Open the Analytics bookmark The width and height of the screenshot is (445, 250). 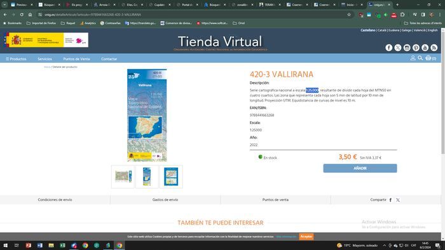point(88,23)
